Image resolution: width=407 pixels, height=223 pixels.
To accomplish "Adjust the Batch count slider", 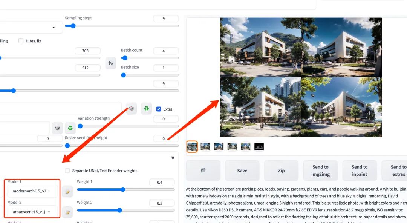I will (150, 58).
